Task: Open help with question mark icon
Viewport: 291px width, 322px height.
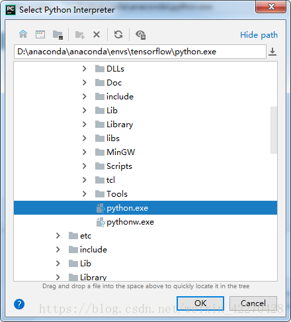Action: pos(19,304)
